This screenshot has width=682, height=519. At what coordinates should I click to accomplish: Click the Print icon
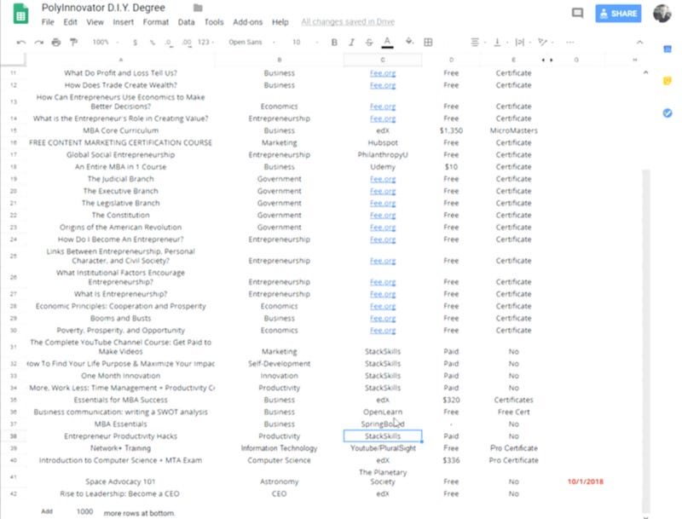point(56,42)
